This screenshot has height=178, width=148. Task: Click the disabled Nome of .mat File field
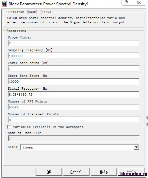click(x=74, y=139)
